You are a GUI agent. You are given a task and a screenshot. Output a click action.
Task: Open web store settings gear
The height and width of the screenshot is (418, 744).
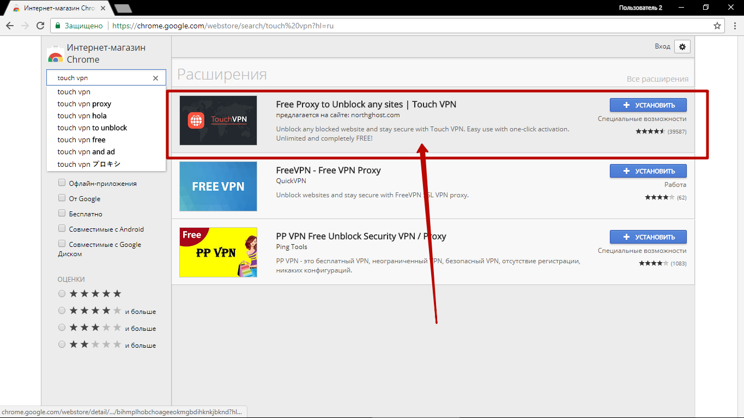point(682,47)
